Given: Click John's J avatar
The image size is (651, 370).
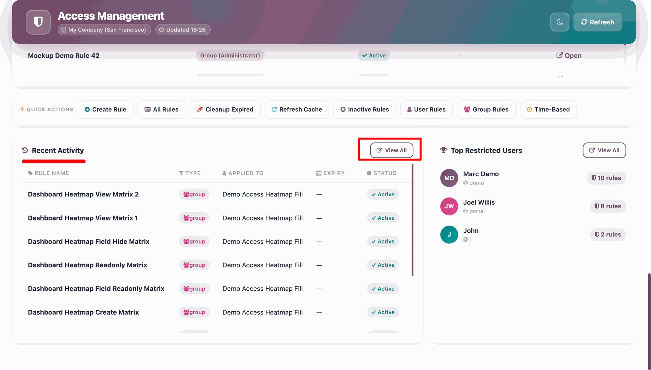Looking at the screenshot, I should 449,235.
